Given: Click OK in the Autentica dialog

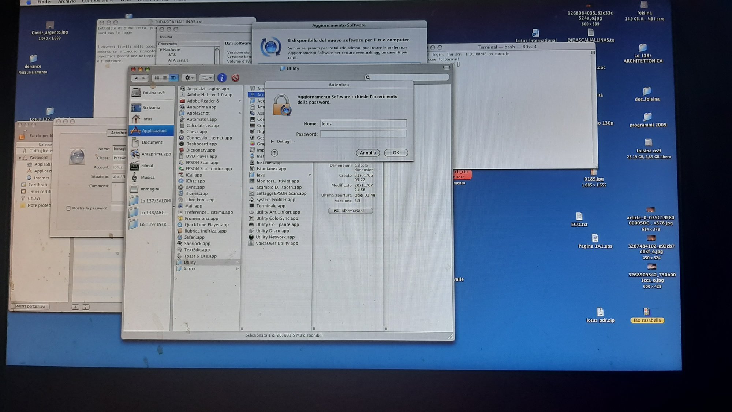Looking at the screenshot, I should [396, 153].
